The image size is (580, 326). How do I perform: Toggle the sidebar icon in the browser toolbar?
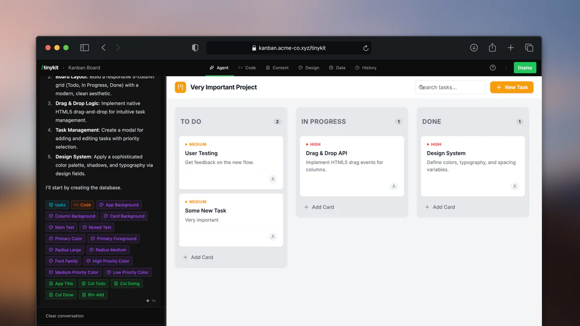(x=84, y=47)
